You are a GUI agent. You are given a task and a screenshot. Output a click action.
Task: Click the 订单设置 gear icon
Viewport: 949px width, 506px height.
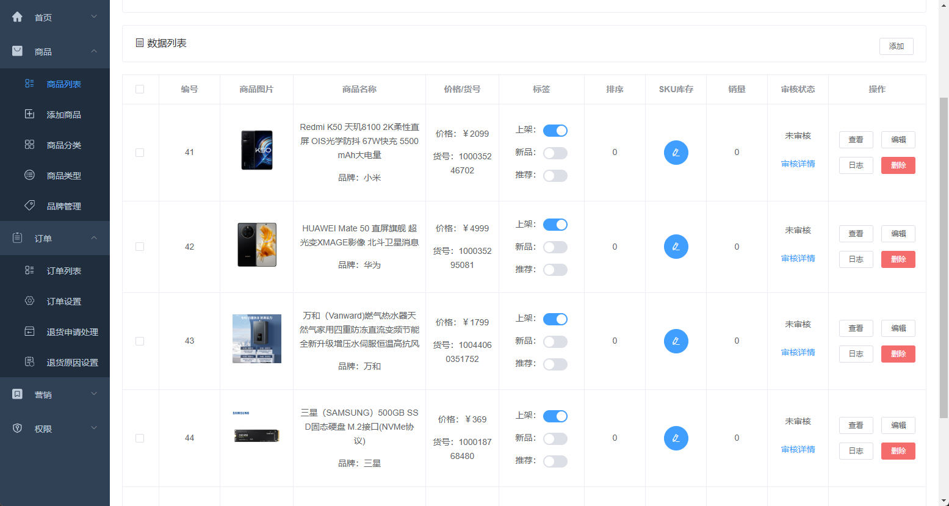(29, 301)
